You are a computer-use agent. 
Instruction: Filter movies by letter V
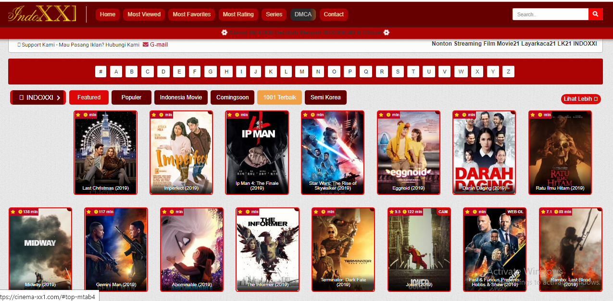tap(445, 72)
